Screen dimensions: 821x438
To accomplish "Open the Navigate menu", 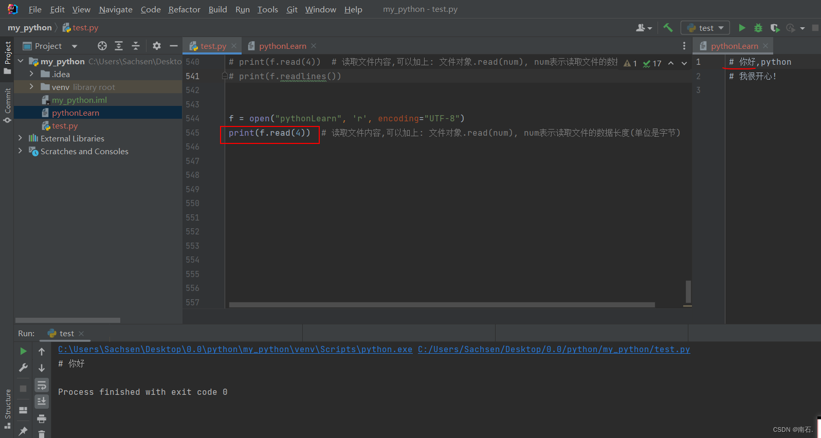I will [x=116, y=9].
